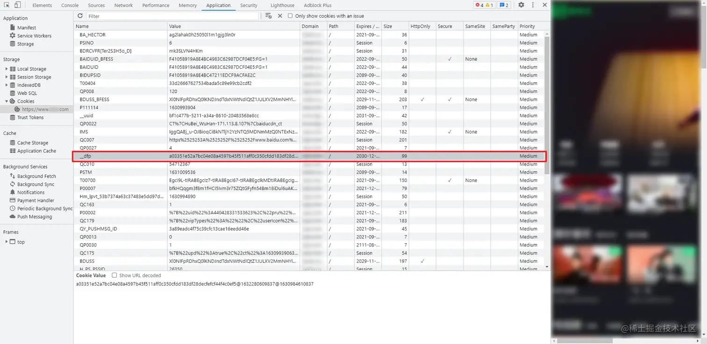This screenshot has width=707, height=344.
Task: Check Show URL decoded
Action: click(x=114, y=275)
